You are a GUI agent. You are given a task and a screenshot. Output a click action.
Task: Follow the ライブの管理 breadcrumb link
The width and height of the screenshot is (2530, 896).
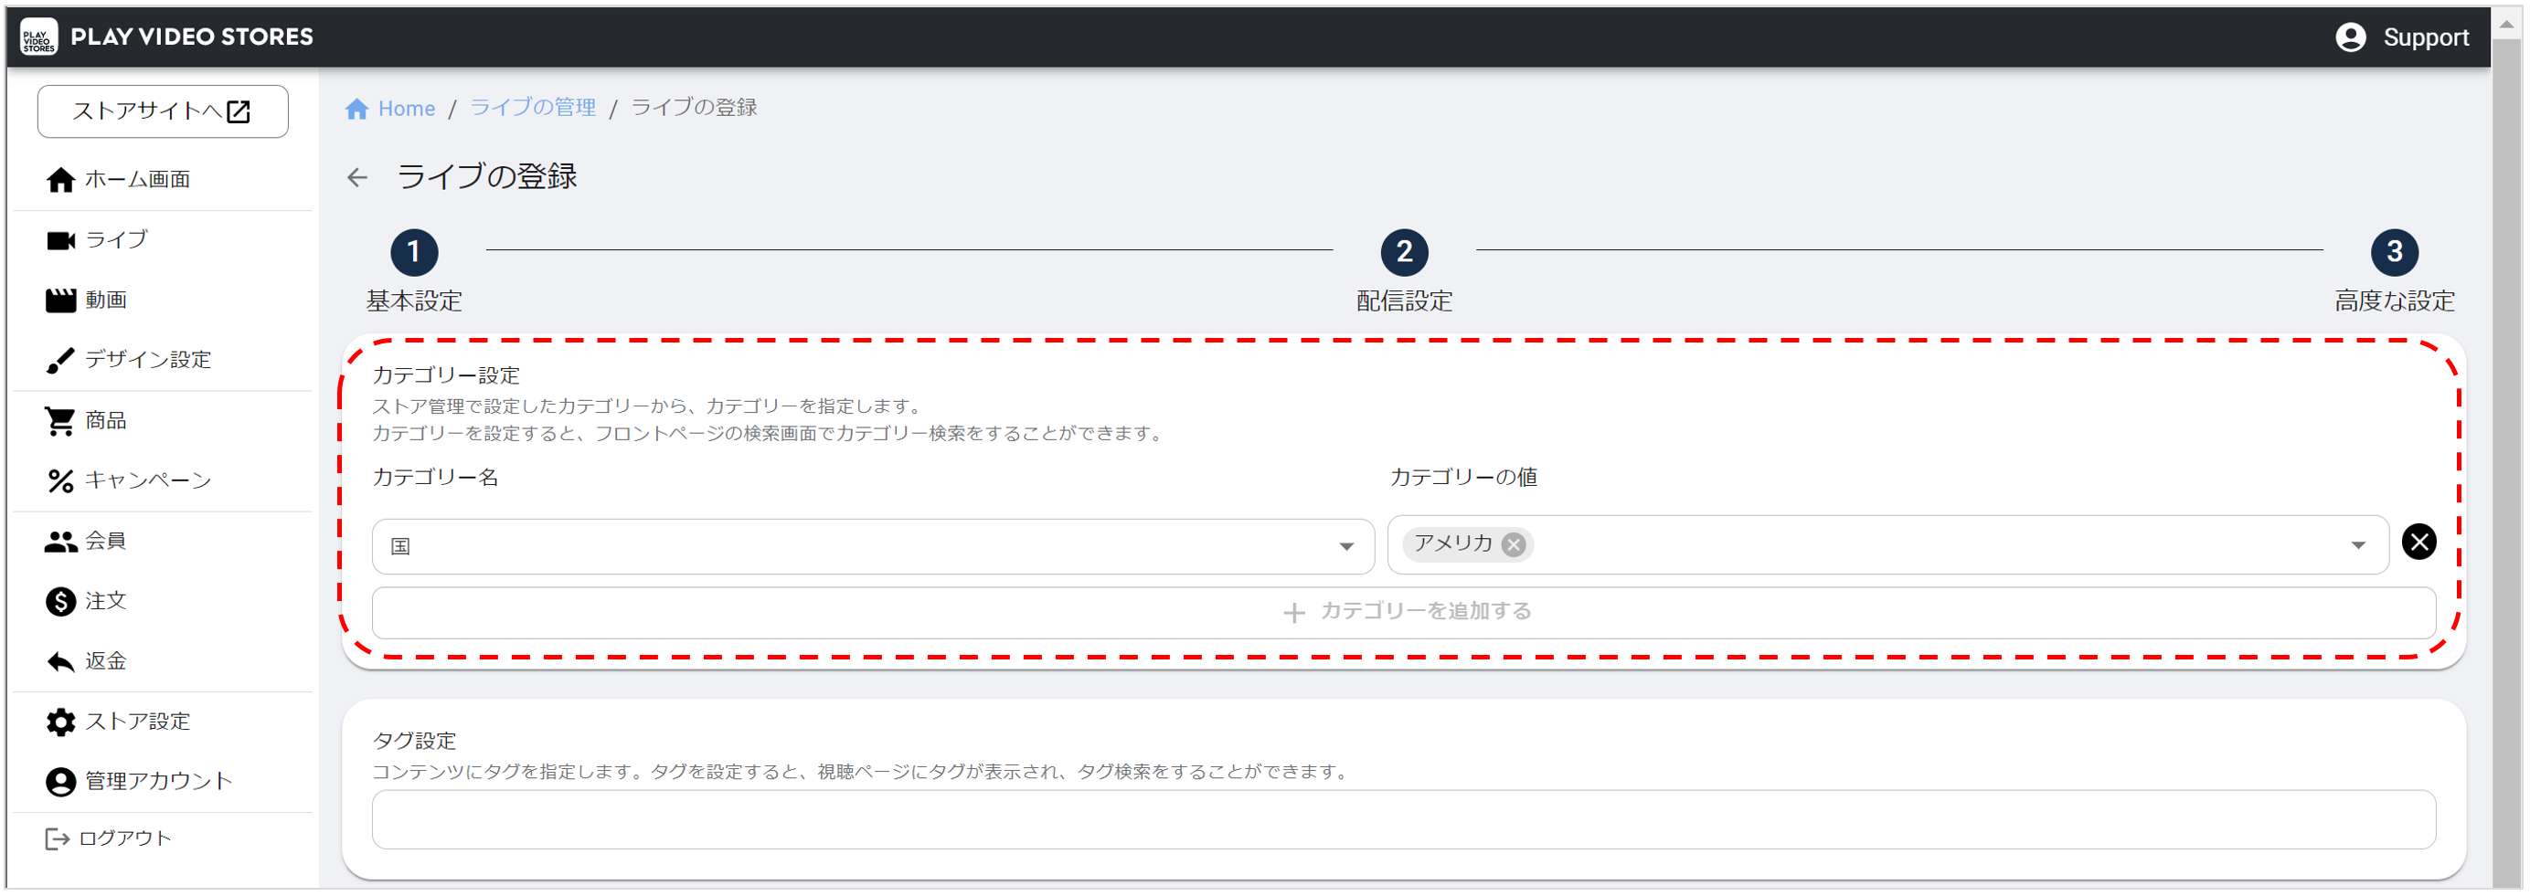532,108
